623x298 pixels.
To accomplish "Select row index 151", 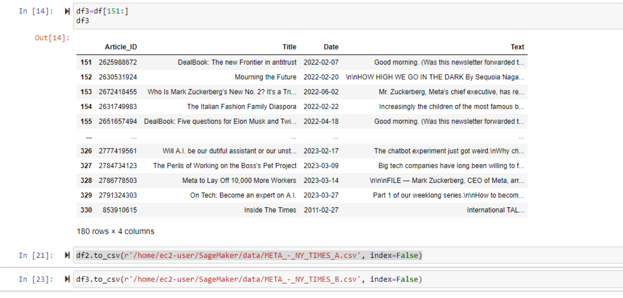I will [x=86, y=62].
